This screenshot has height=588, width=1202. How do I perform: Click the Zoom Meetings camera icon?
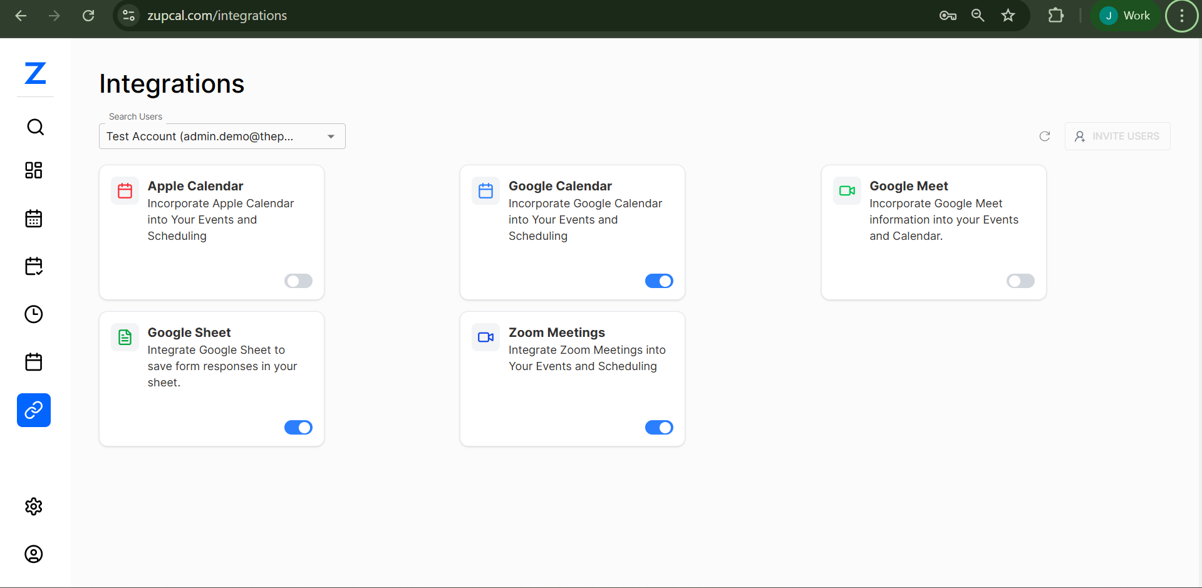tap(485, 337)
